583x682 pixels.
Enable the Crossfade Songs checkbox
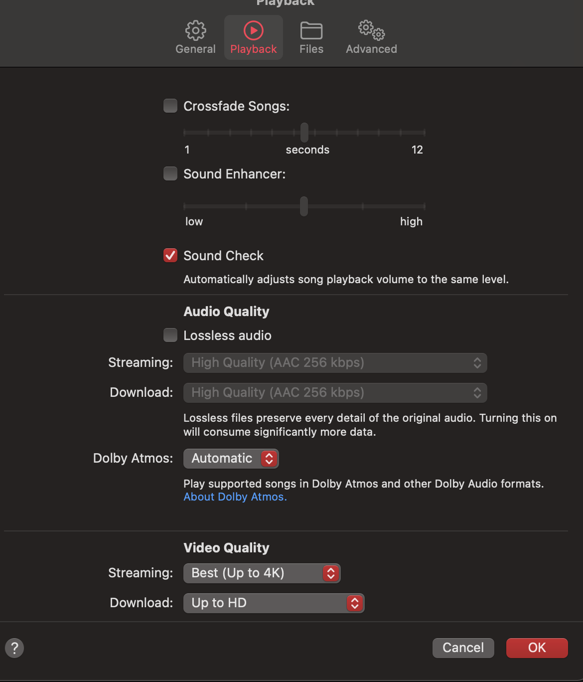[x=170, y=106]
